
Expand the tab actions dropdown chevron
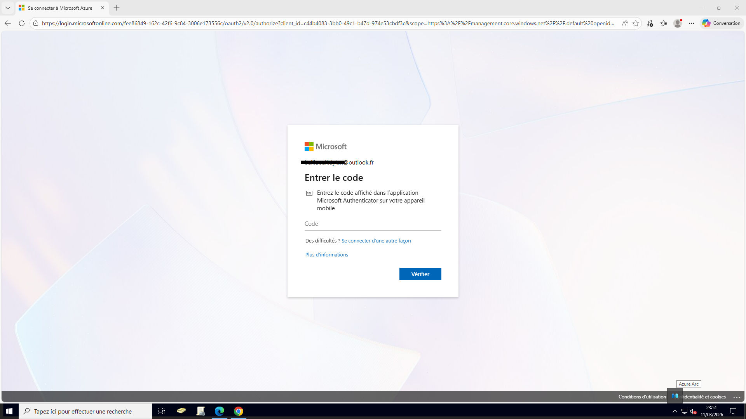(x=8, y=8)
